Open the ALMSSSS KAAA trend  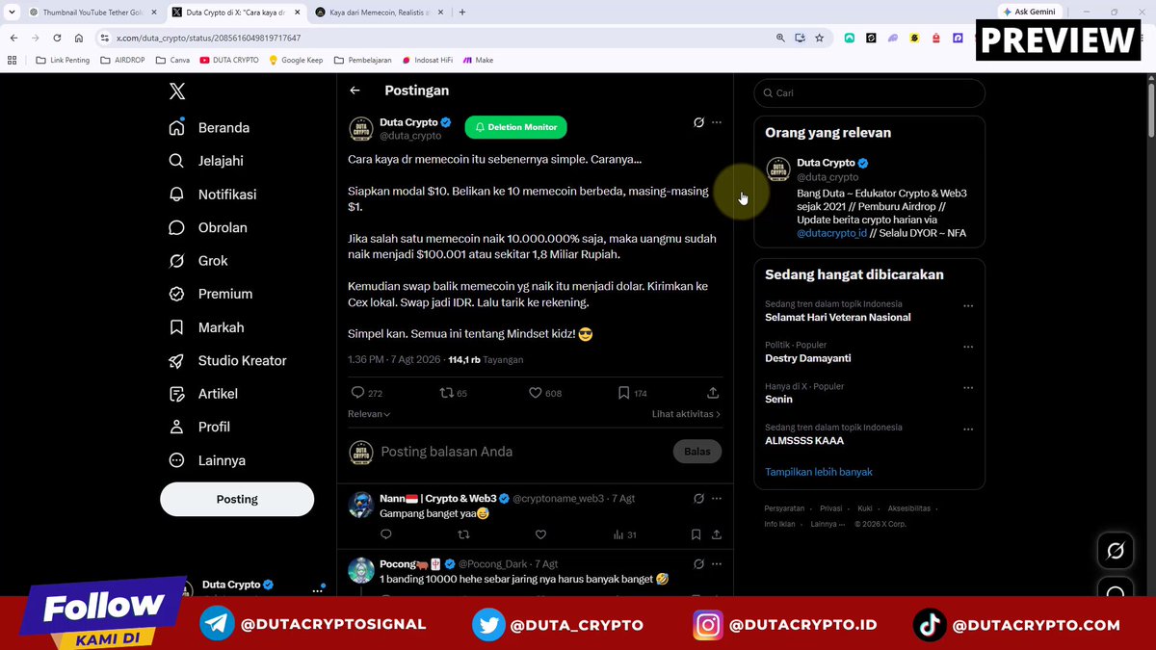click(x=804, y=441)
